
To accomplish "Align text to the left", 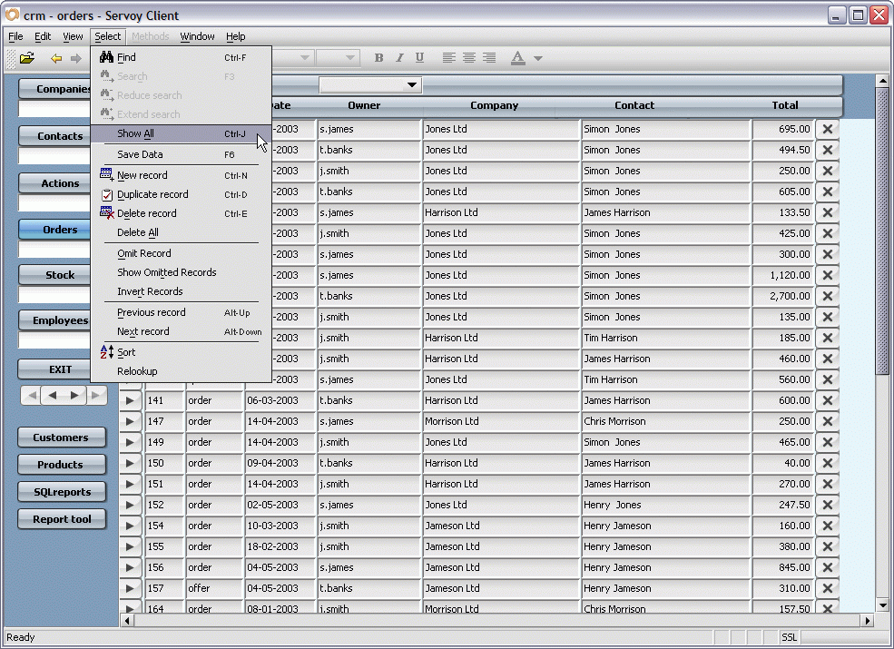I will (x=448, y=58).
